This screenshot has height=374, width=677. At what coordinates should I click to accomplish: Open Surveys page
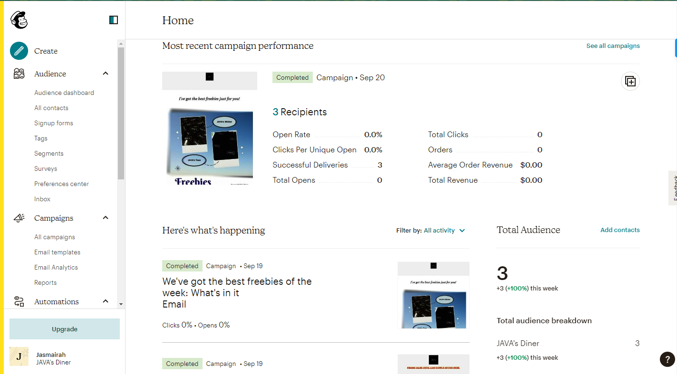[x=46, y=168]
